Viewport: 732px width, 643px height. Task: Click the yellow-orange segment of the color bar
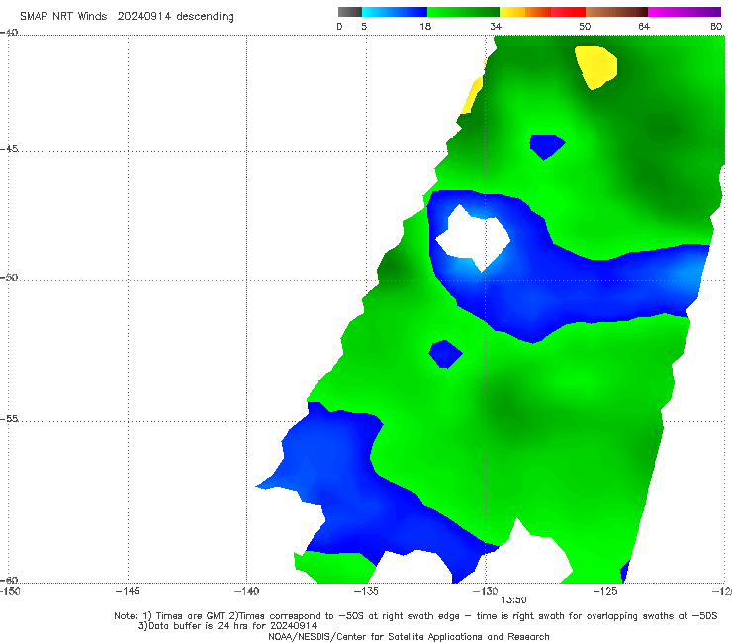click(x=524, y=12)
